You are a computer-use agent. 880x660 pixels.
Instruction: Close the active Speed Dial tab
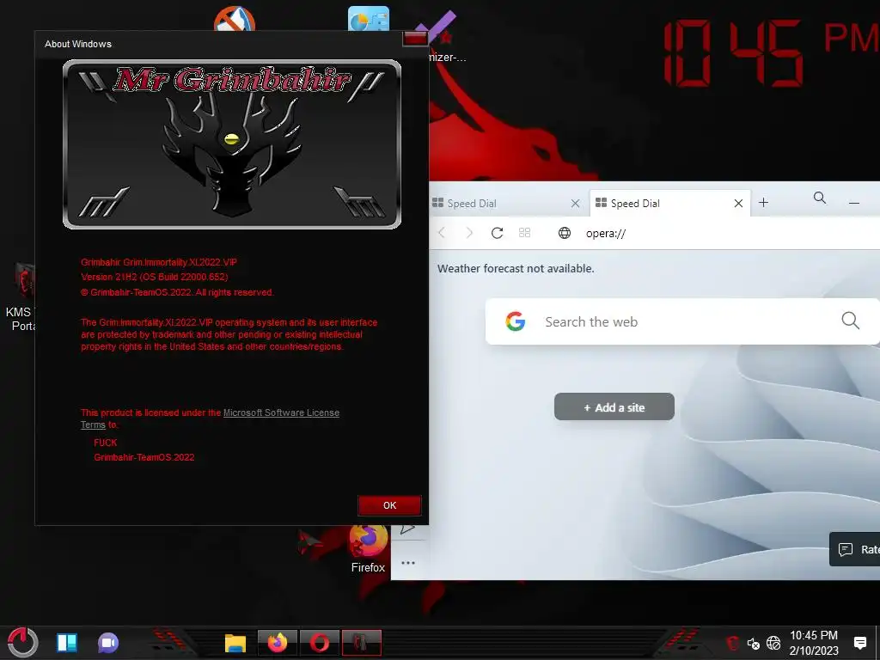coord(738,203)
